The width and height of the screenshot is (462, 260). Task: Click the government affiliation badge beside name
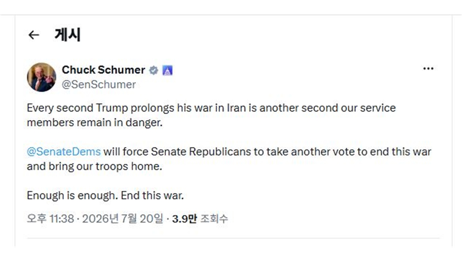coord(167,70)
